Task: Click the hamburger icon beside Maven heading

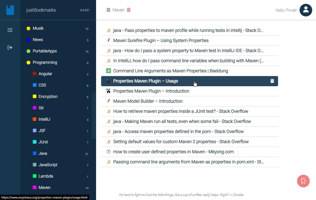Action: pyautogui.click(x=108, y=10)
